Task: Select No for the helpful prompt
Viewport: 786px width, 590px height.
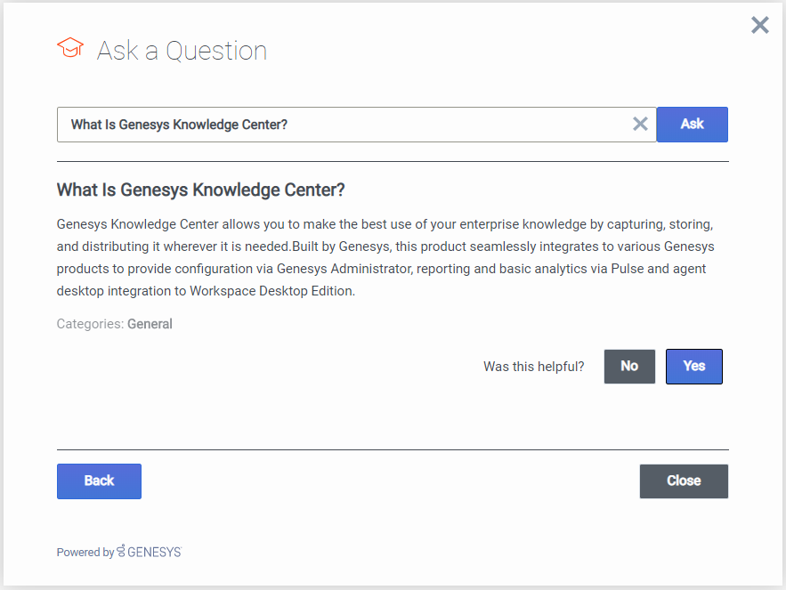Action: pos(629,366)
